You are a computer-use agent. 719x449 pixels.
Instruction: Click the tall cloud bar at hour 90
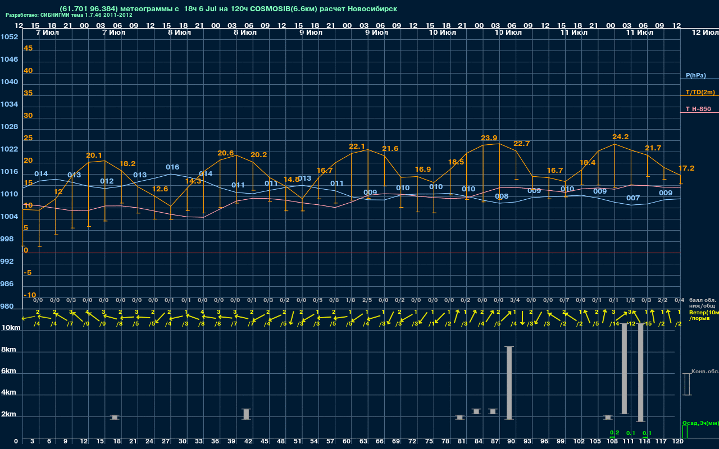(x=509, y=383)
